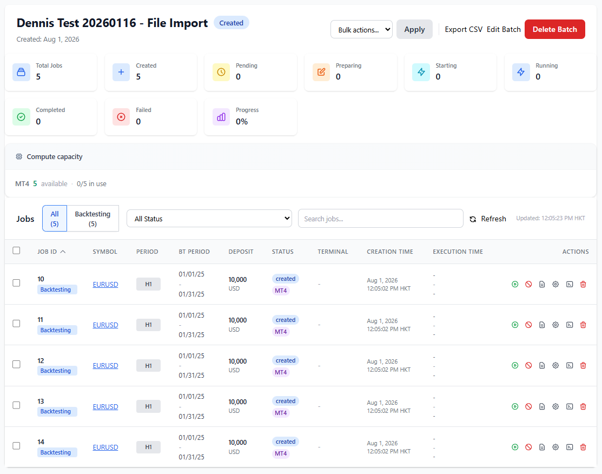Click the Progress 0% stat card
602x474 pixels.
[251, 117]
